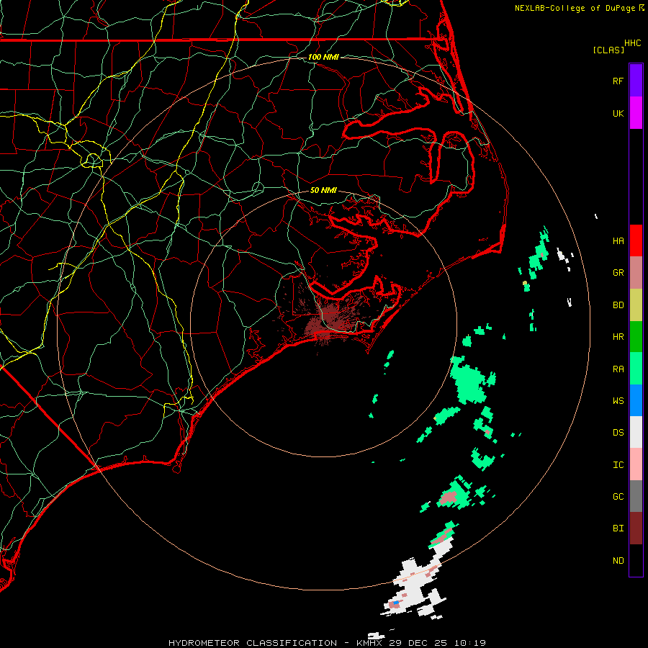The width and height of the screenshot is (648, 648).
Task: Click the GR legend color swatch
Action: click(636, 273)
